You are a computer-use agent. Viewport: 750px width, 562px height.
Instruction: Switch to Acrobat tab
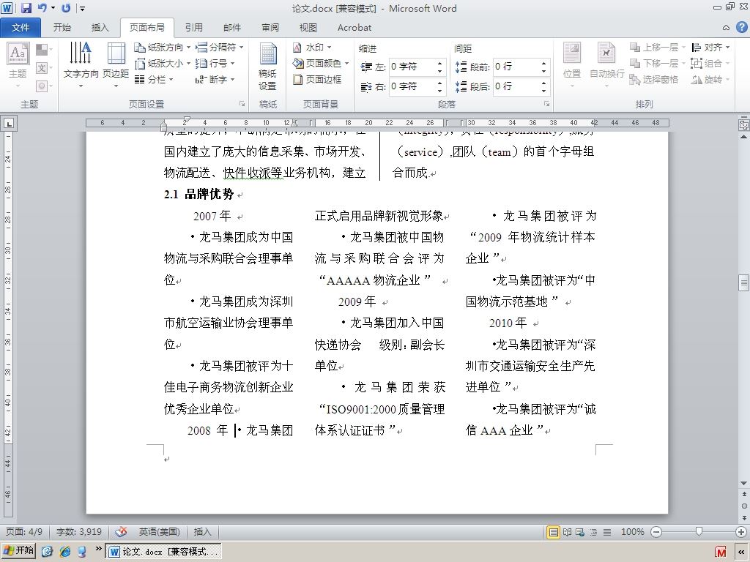(x=354, y=28)
